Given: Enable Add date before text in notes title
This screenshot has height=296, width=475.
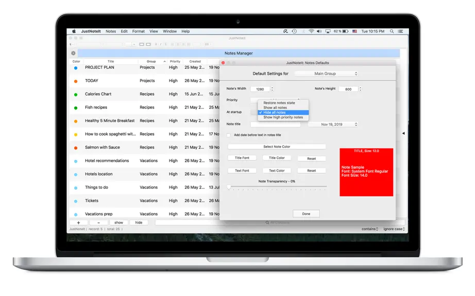Looking at the screenshot, I should tap(229, 135).
